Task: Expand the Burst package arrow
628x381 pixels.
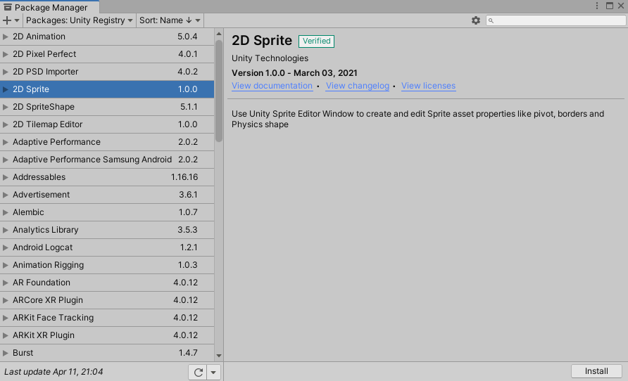Action: 5,353
